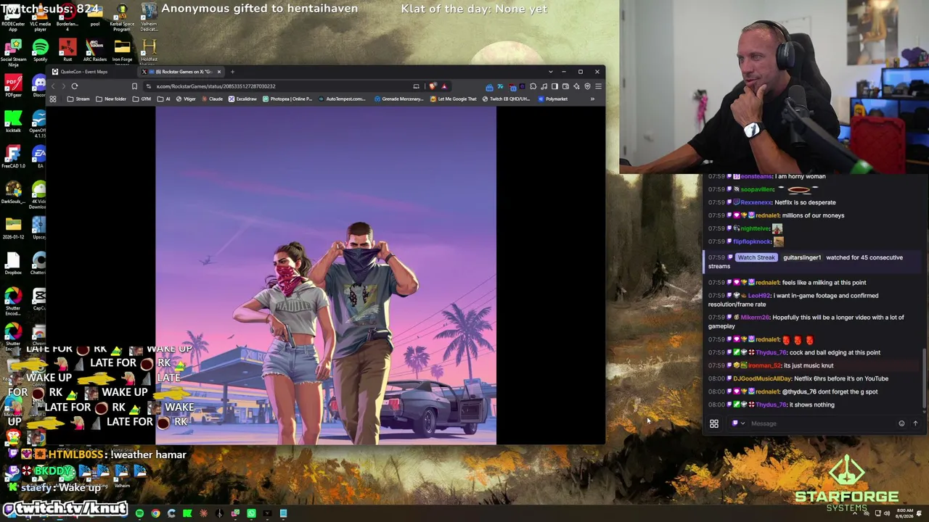Image resolution: width=929 pixels, height=522 pixels.
Task: Open the AutoTempest.com bookmark
Action: click(x=343, y=99)
